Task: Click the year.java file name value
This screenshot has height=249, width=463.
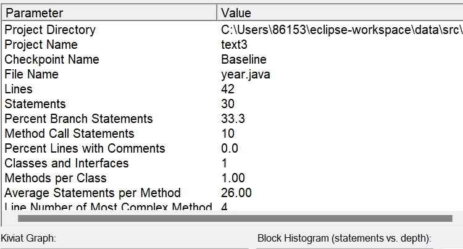Action: [246, 74]
